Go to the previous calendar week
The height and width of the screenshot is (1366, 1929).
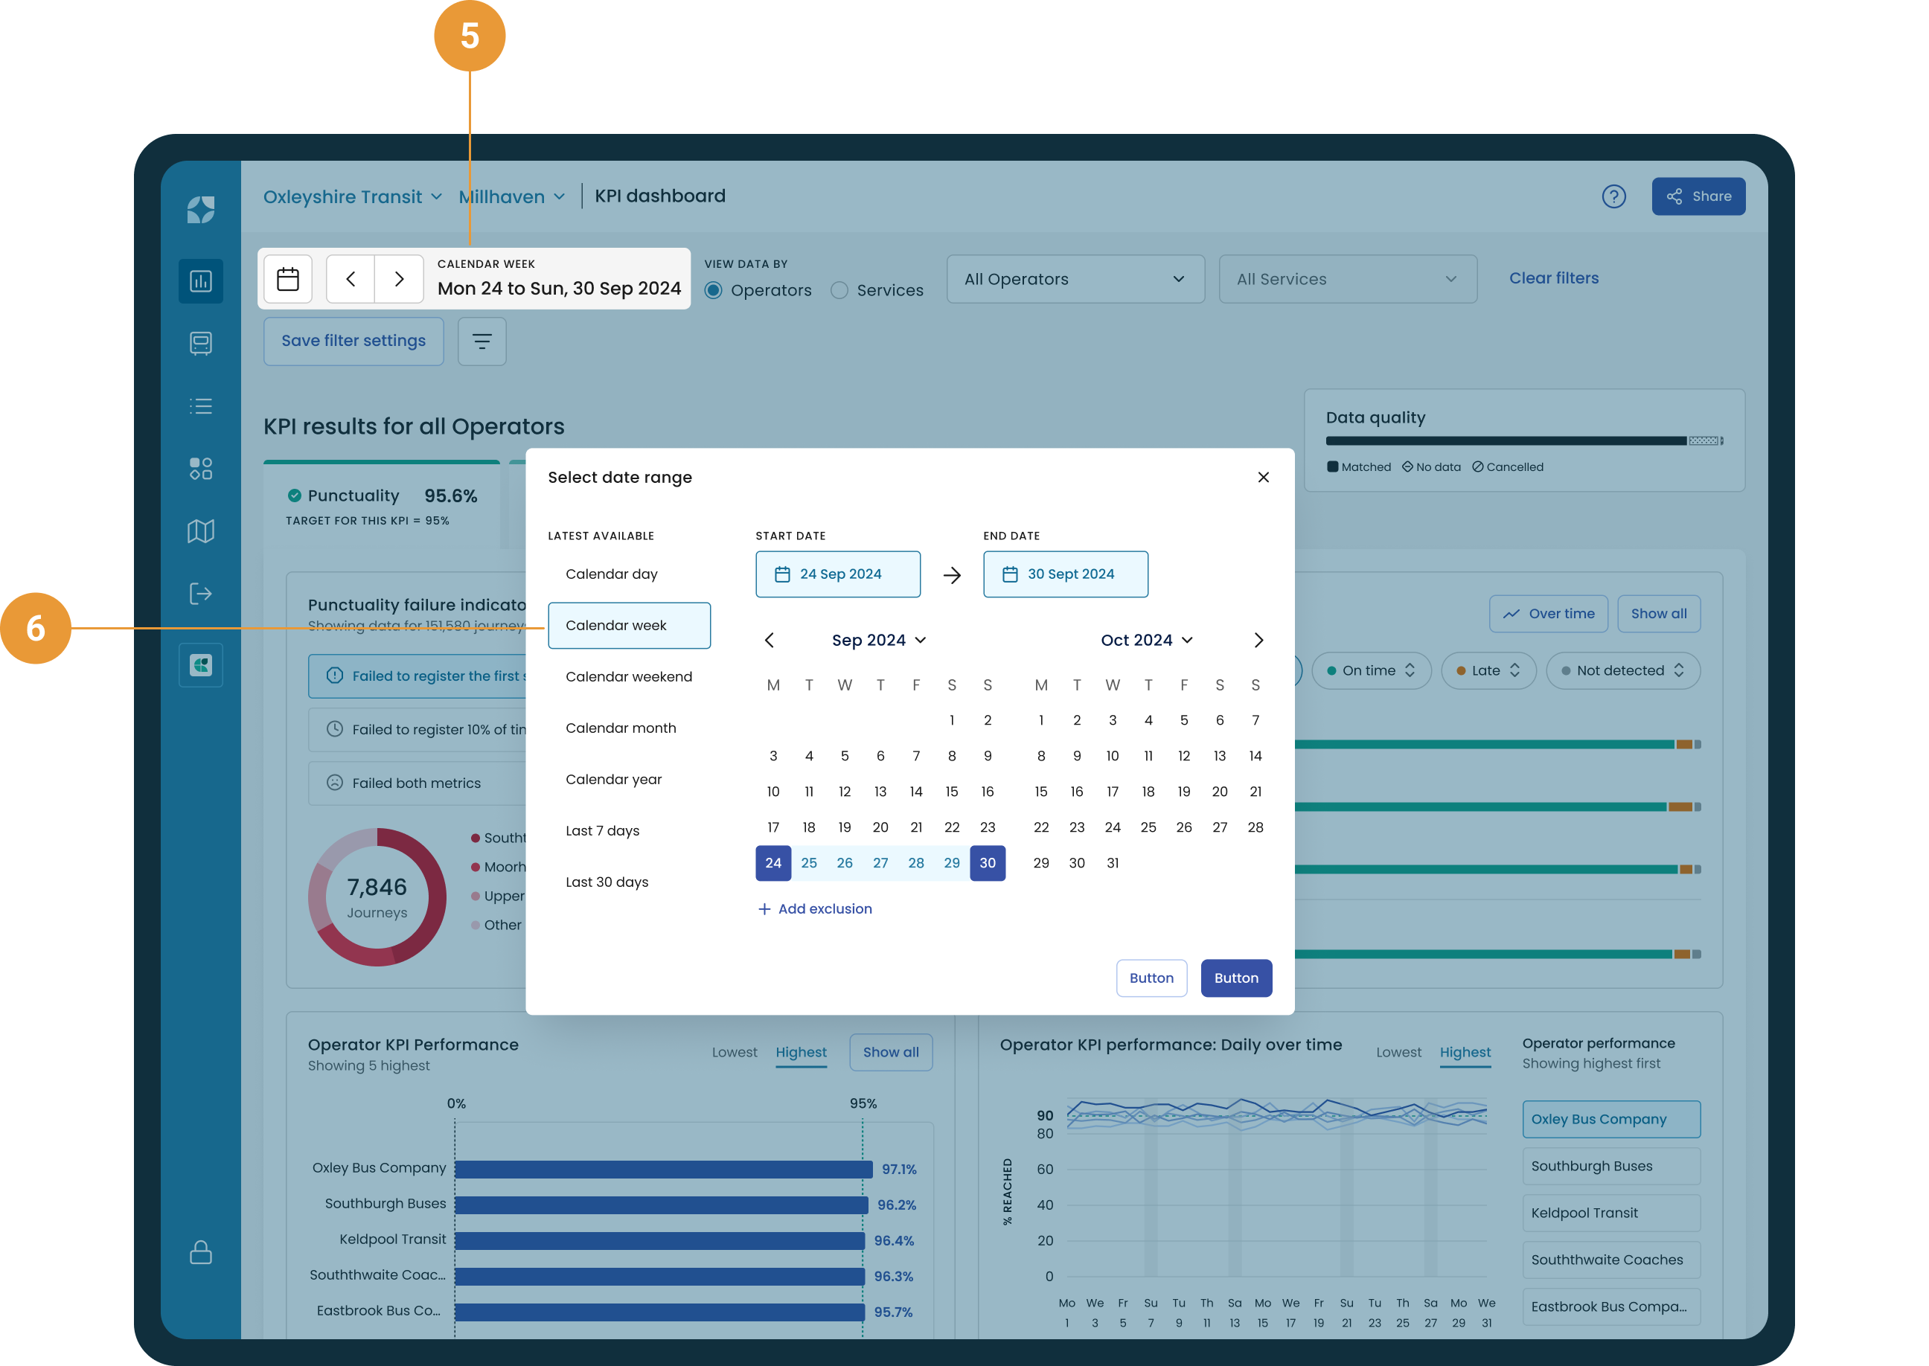pos(351,279)
